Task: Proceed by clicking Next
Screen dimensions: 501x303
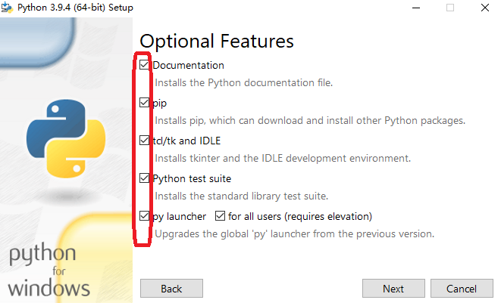Action: [393, 289]
